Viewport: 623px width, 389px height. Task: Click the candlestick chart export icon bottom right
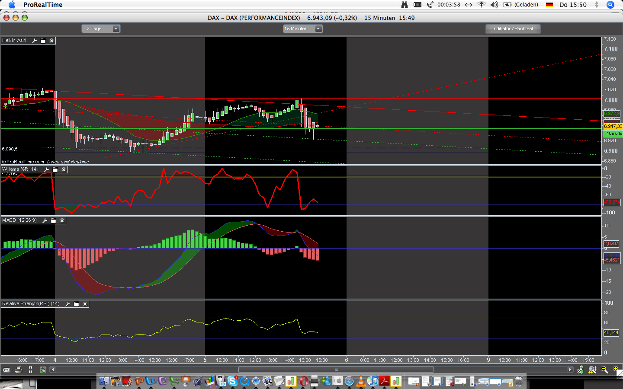click(x=580, y=370)
